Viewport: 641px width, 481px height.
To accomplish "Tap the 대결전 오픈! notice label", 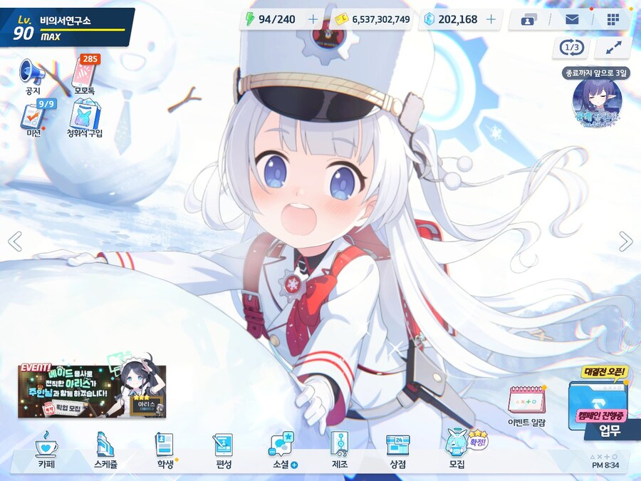I will (604, 372).
